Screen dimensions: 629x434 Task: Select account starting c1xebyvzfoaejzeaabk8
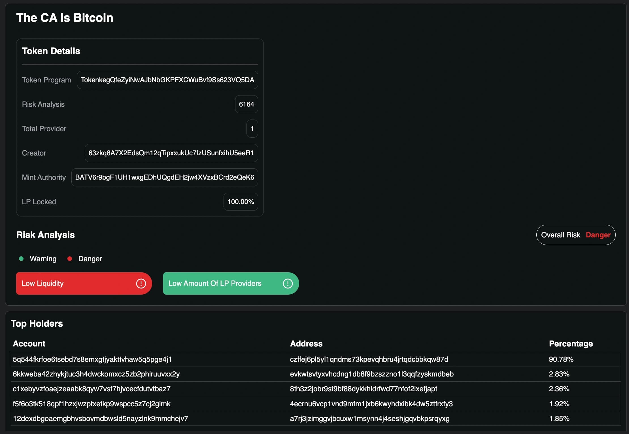(x=92, y=389)
